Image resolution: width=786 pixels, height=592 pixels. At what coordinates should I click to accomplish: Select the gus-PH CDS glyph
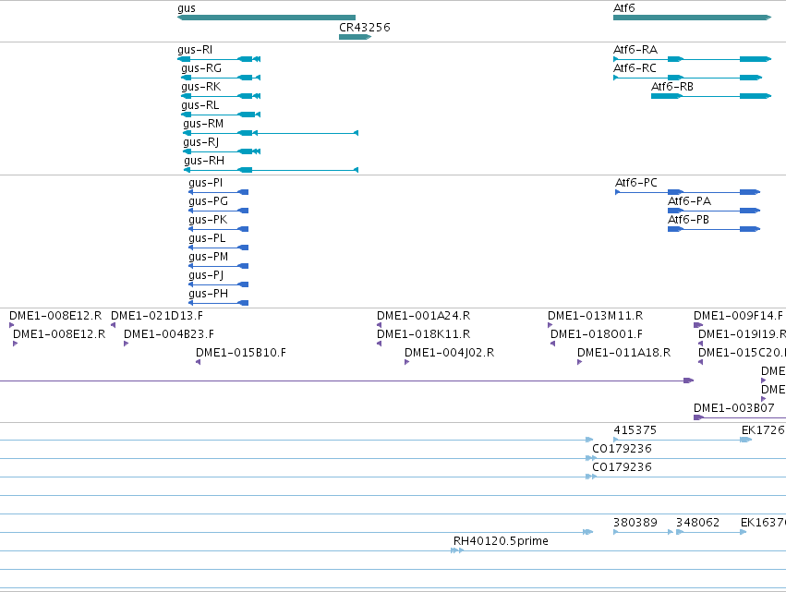click(x=219, y=303)
